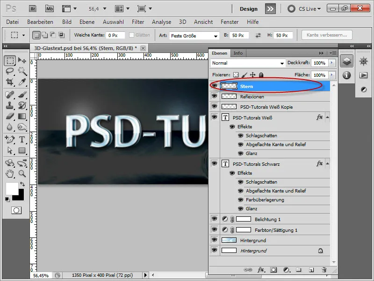Toggle Quick Mask mode
Viewport: 374px width, 281px height.
[x=16, y=210]
